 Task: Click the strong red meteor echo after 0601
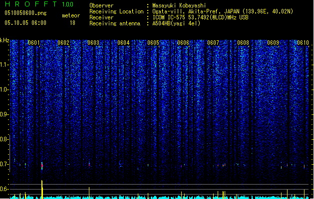click(x=42, y=166)
